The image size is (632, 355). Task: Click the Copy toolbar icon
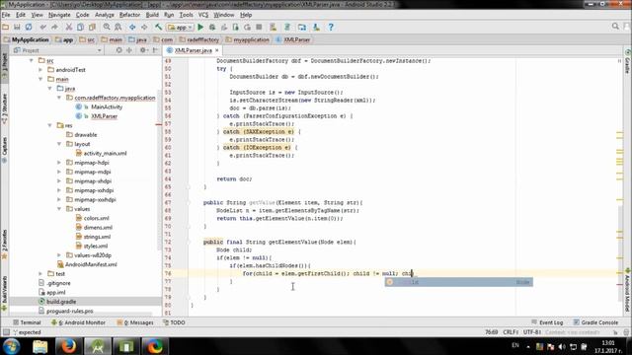click(x=80, y=27)
